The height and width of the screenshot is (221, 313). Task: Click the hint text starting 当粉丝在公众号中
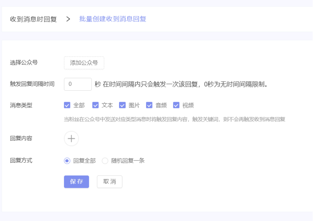point(174,119)
